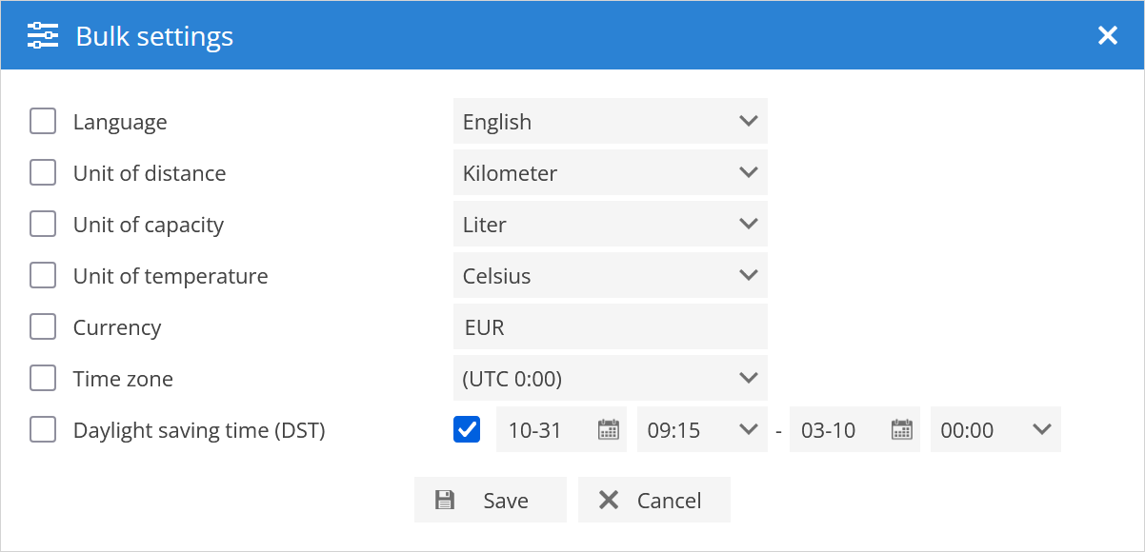Open calendar picker for DST end date
Image resolution: width=1145 pixels, height=552 pixels.
(x=901, y=430)
